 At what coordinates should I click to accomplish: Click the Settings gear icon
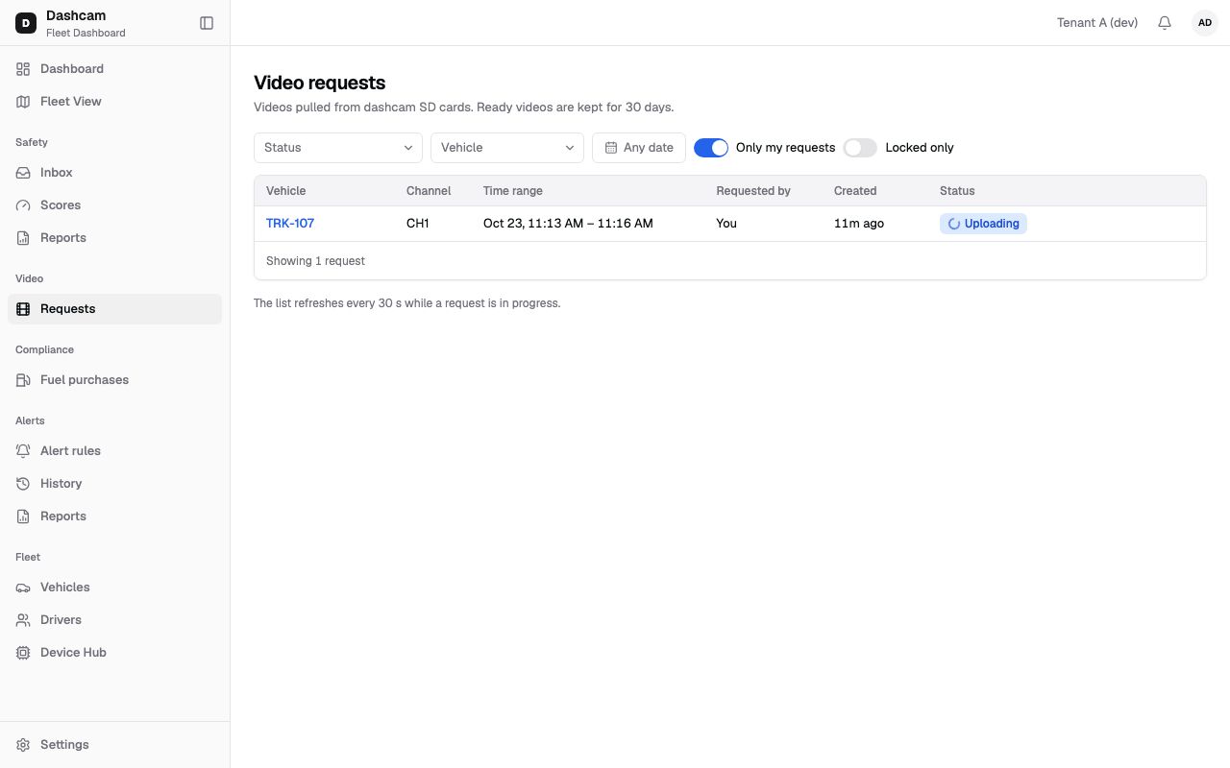click(23, 745)
